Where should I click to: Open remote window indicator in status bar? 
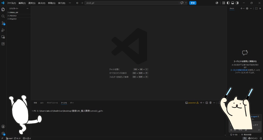click(x=2, y=138)
